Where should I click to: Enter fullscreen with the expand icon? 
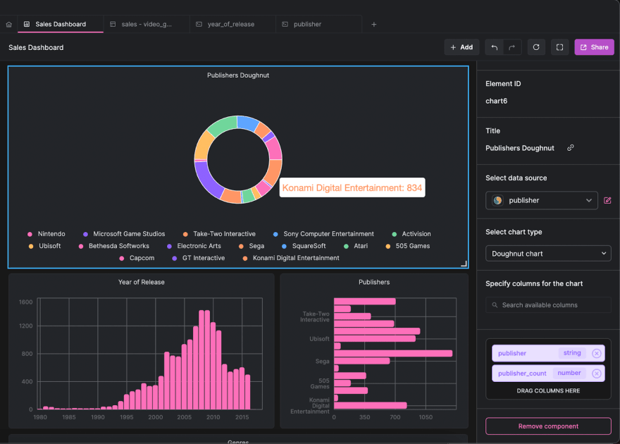click(x=559, y=47)
